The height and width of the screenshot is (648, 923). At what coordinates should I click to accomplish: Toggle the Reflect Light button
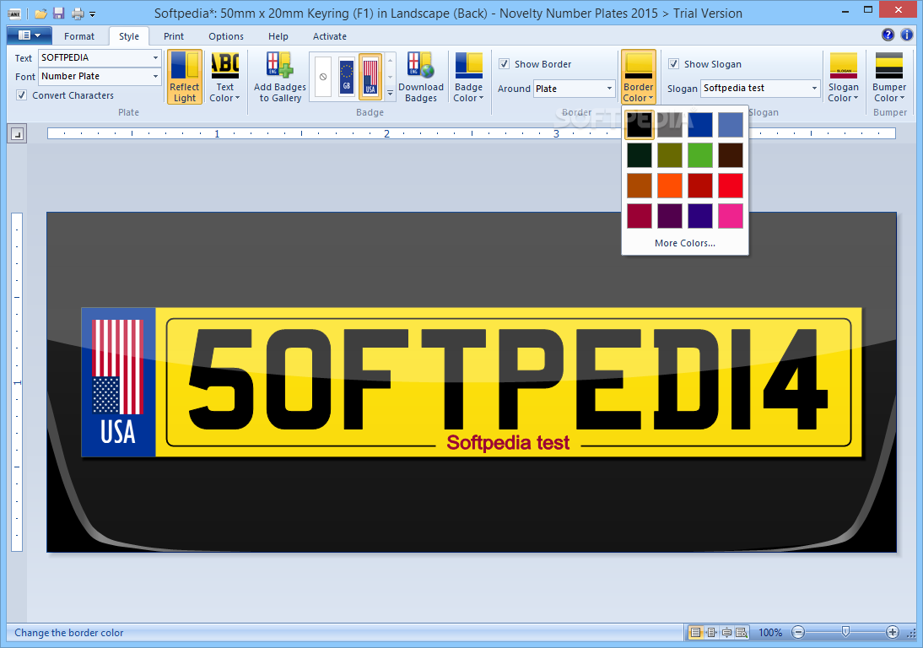tap(185, 77)
